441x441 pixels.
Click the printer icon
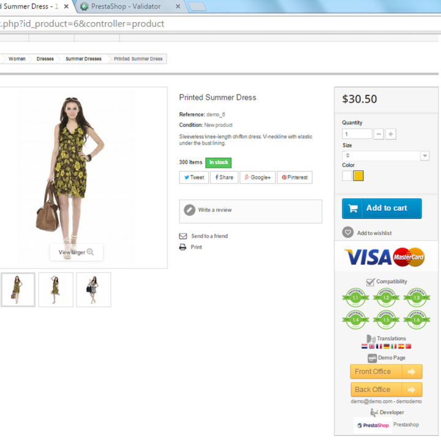click(x=183, y=247)
